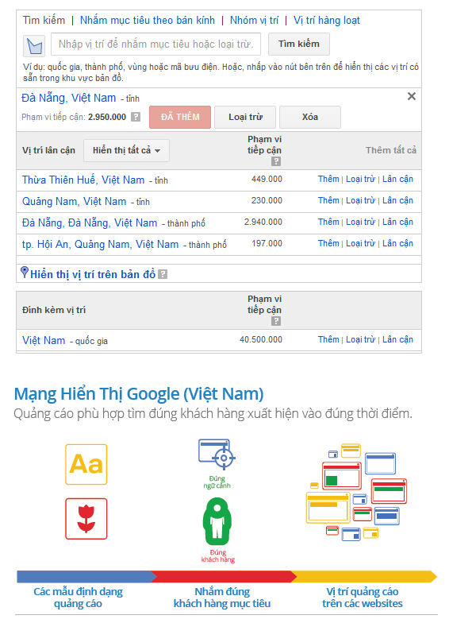Click Thêm for Thừa Thiên Huế row
Screen dimensions: 449x619
(x=328, y=180)
